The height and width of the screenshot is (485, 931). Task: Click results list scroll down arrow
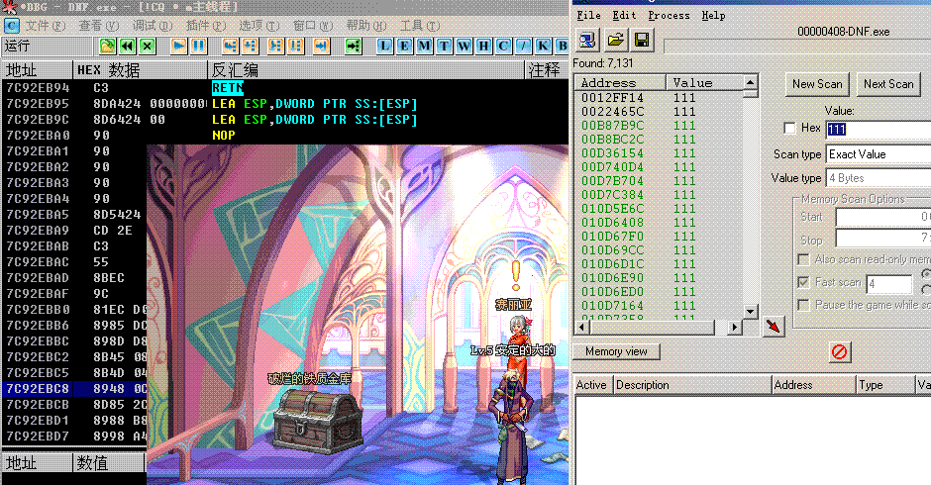(751, 311)
